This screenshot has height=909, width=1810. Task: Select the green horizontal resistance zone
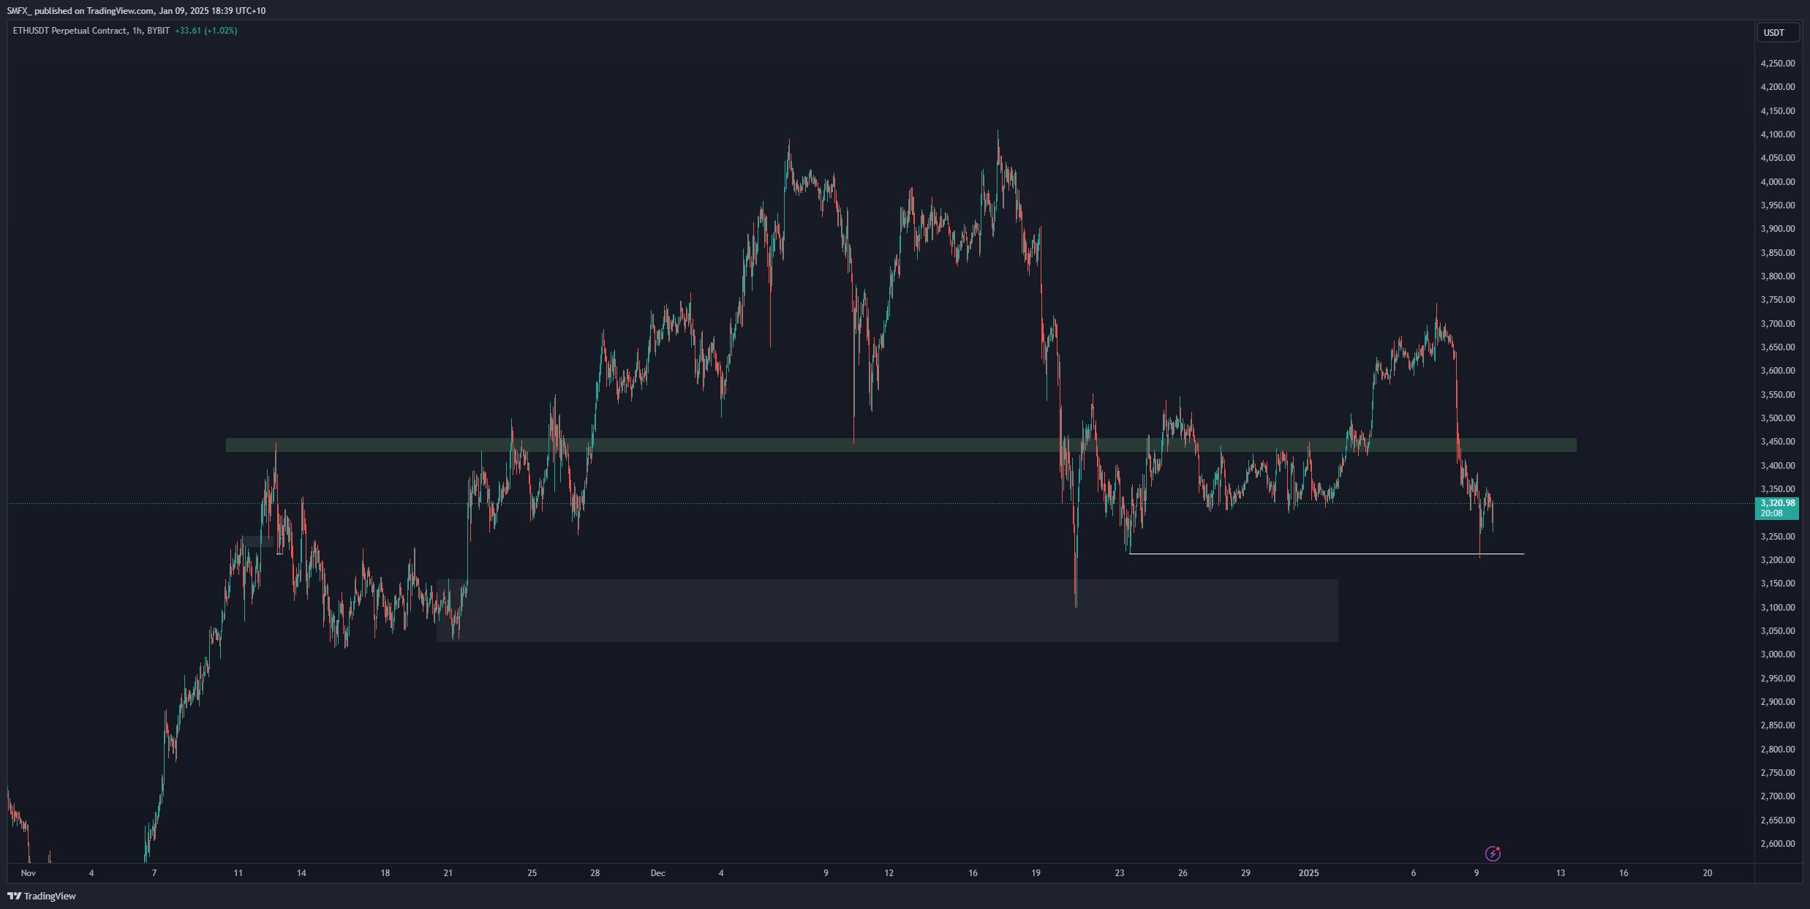[731, 445]
